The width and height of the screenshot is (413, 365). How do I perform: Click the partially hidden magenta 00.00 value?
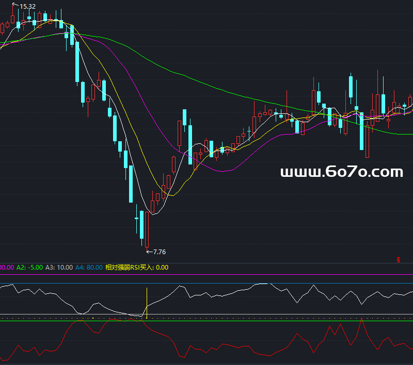(x=7, y=268)
